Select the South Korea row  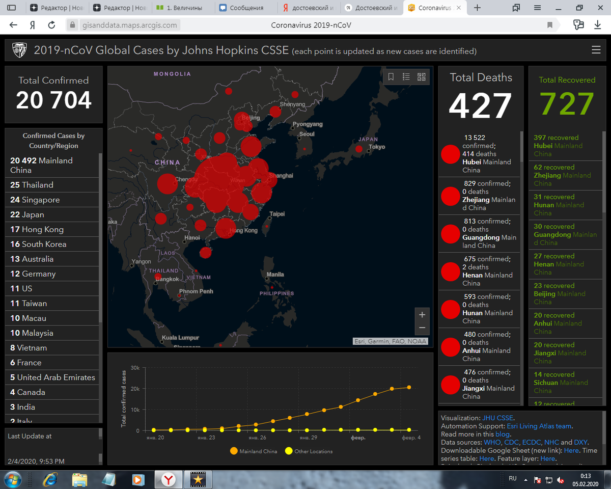tap(52, 244)
